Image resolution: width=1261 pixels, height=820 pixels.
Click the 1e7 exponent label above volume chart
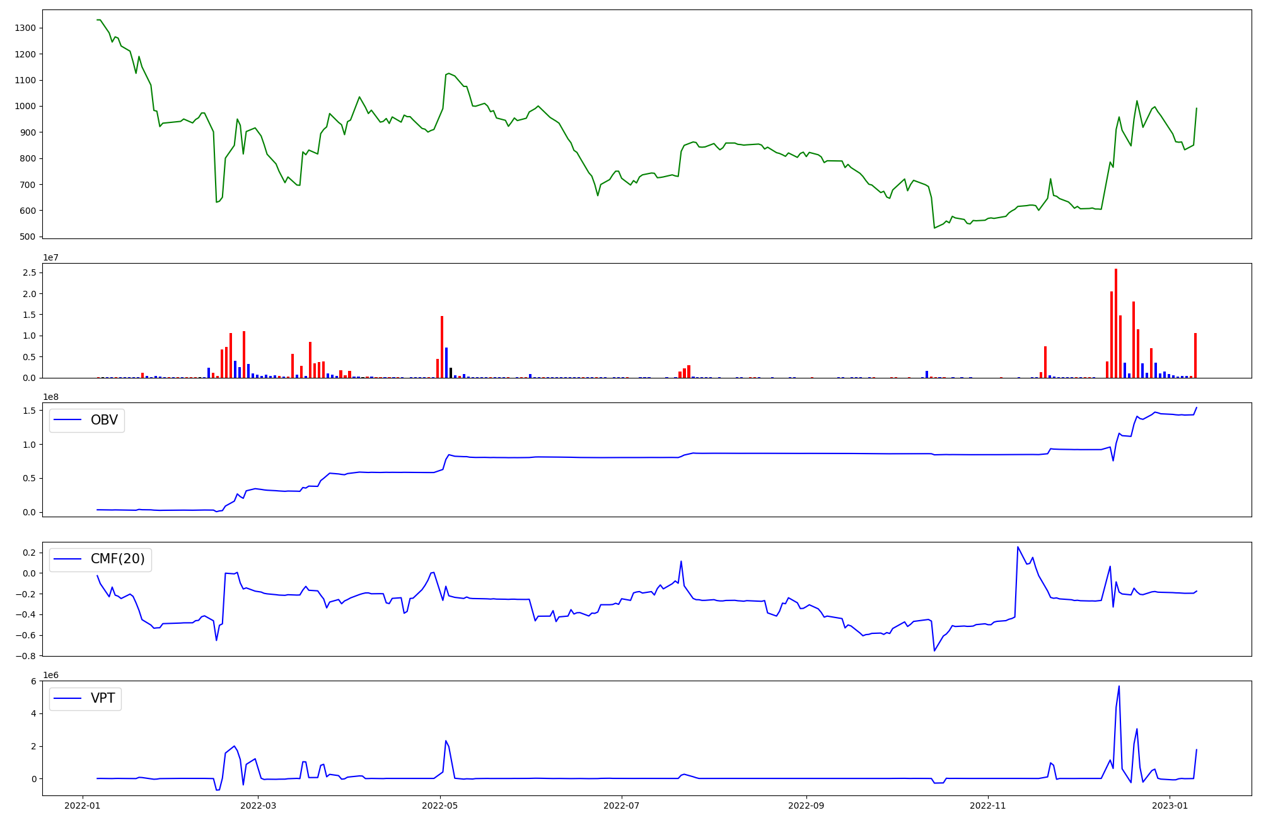(51, 257)
